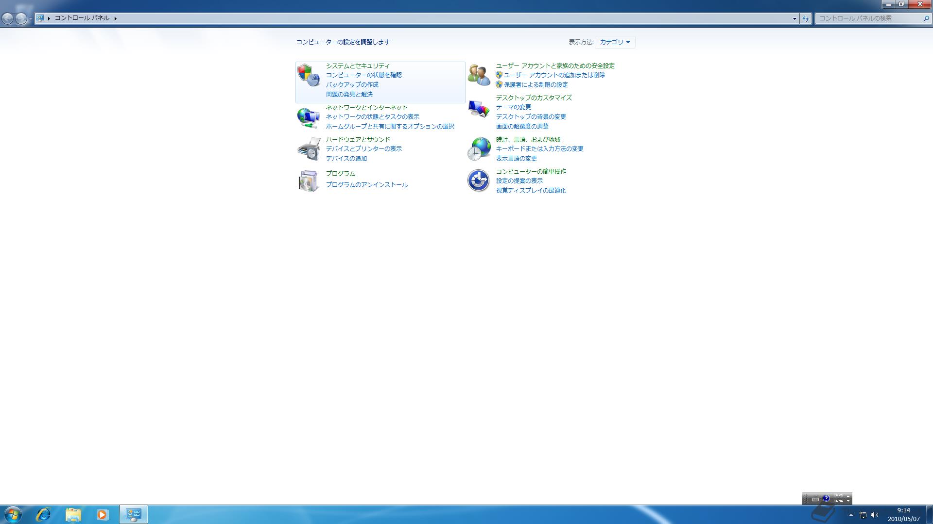
Task: Click the デスクトップのカスタマイズ monitor icon
Action: tap(479, 108)
